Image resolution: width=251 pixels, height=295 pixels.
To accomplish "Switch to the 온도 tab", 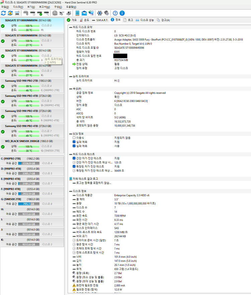I will (x=84, y=20).
